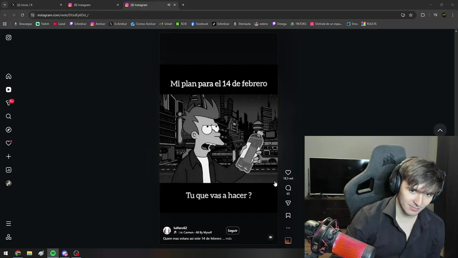458x258 pixels.
Task: Open the Eternauta bookmark
Action: 242,24
